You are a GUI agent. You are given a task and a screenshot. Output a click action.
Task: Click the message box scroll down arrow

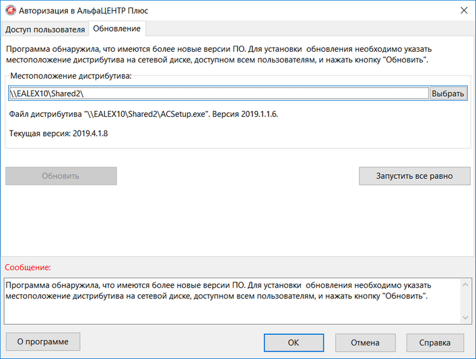tap(465, 317)
